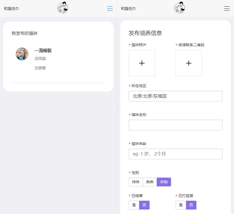Select 妹妹 for gender
Screen dimensions: 234x214
[x=136, y=182]
